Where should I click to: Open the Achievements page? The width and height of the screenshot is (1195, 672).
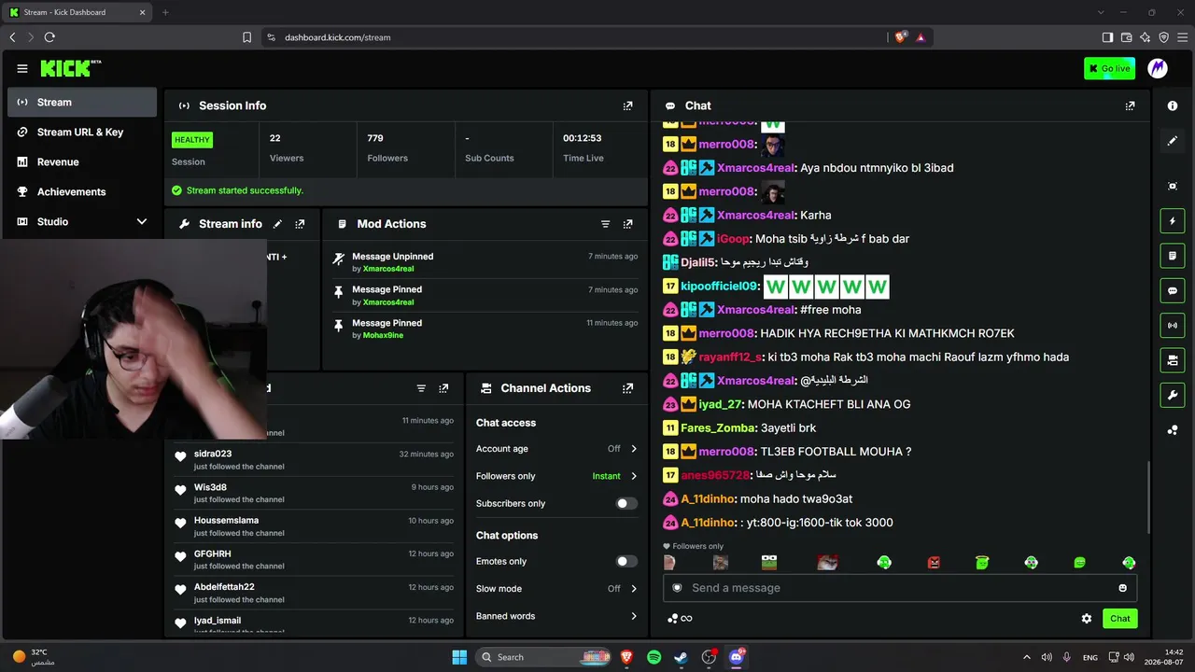pyautogui.click(x=82, y=192)
